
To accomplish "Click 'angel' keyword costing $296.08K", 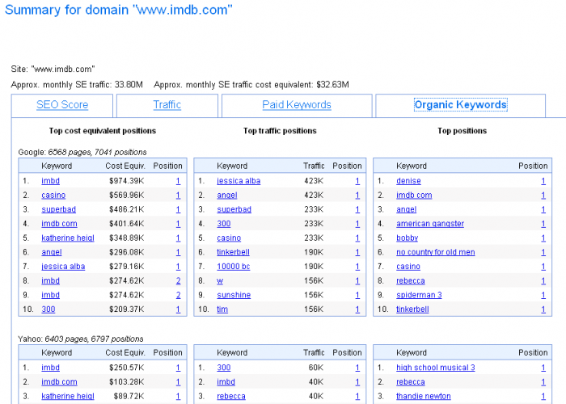I will click(x=52, y=252).
